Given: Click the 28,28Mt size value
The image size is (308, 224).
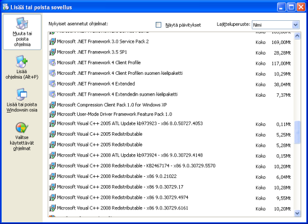Looking at the screenshot, I should tap(282, 53).
